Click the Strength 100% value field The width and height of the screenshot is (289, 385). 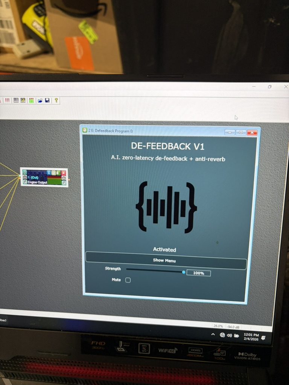(x=199, y=273)
